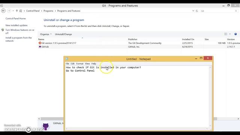Image resolution: width=240 pixels, height=135 pixels.
Task: Clear the search box with X
Action: click(236, 11)
